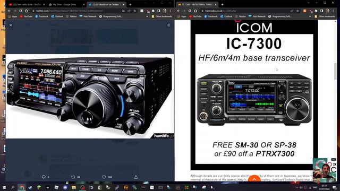Open the reply icon under the tweet photo

(44, 177)
